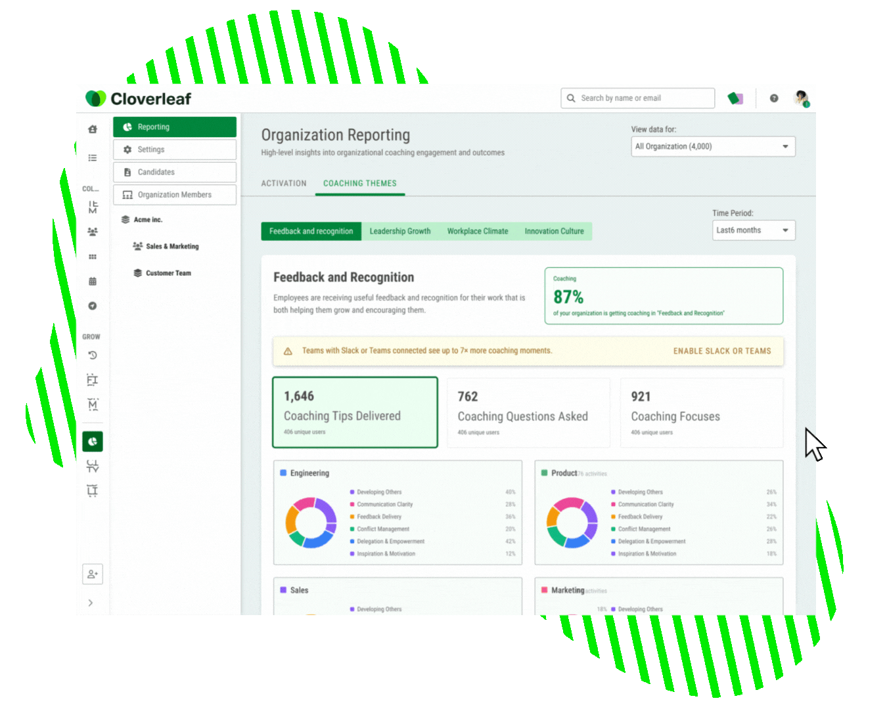The width and height of the screenshot is (887, 709).
Task: Open the home dashboard icon
Action: pyautogui.click(x=92, y=129)
